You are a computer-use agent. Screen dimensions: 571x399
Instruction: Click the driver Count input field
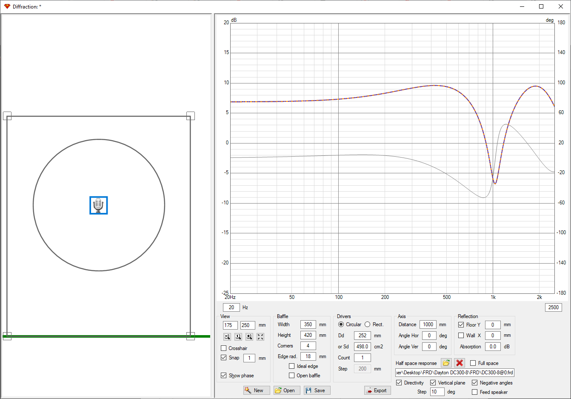click(x=363, y=358)
